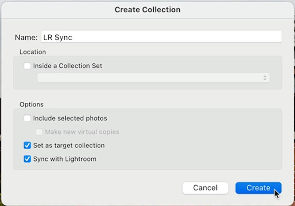Image resolution: width=295 pixels, height=206 pixels.
Task: Click the Location section heading
Action: coord(33,52)
